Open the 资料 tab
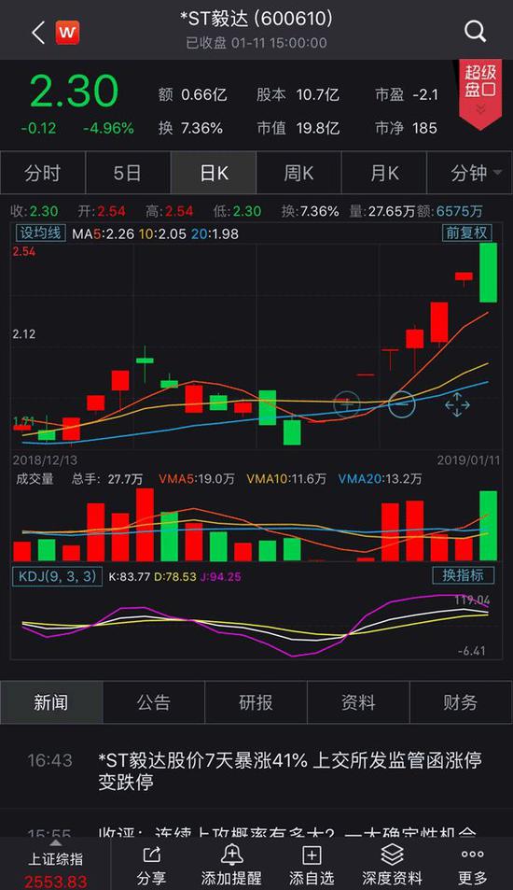This screenshot has height=890, width=513. [x=357, y=702]
